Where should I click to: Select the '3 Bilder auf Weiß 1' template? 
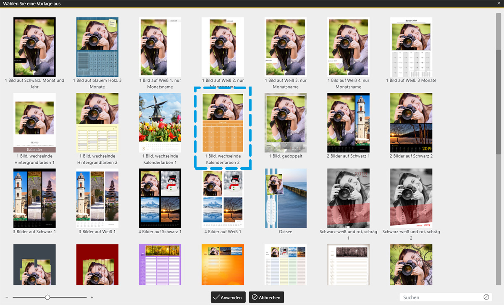click(97, 198)
